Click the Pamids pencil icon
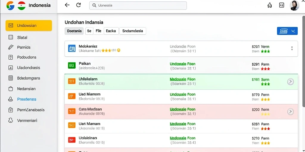Viewport: 305px width, 152px height. [11, 47]
